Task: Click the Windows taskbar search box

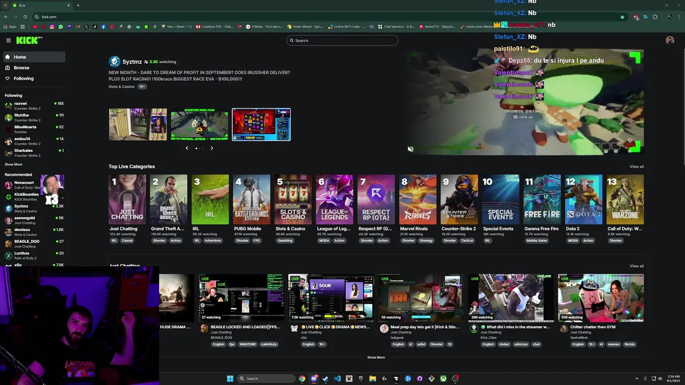Action: pyautogui.click(x=265, y=379)
